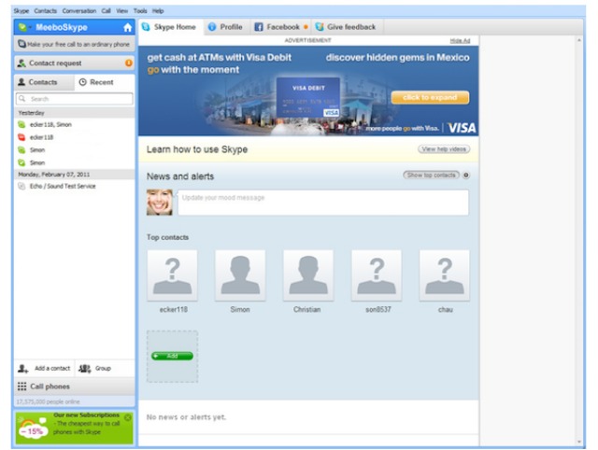Switch to the Recent tab

point(105,82)
